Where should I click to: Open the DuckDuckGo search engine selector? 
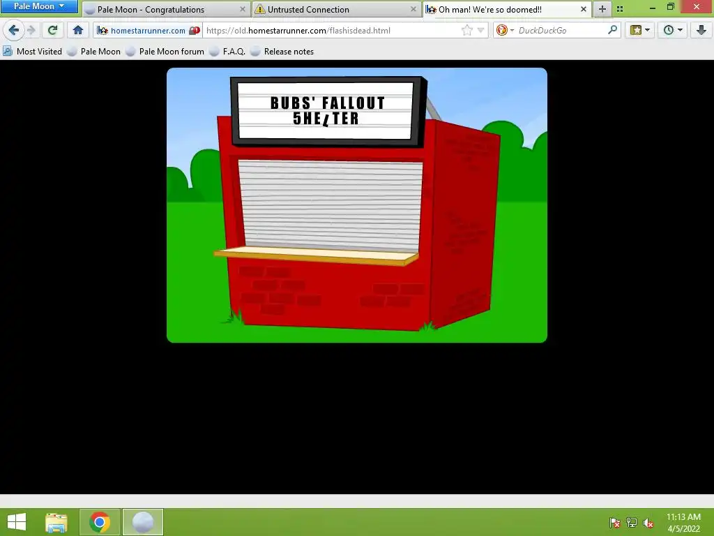(505, 31)
